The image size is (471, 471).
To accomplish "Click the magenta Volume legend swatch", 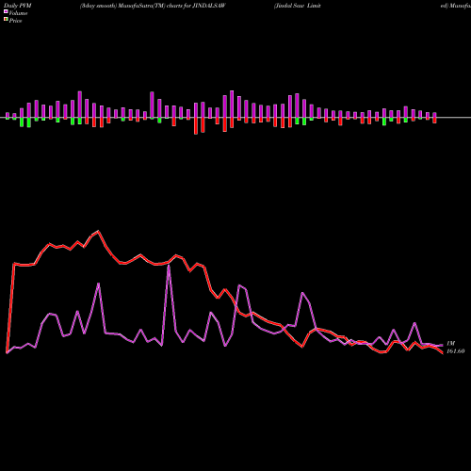I will click(x=6, y=11).
